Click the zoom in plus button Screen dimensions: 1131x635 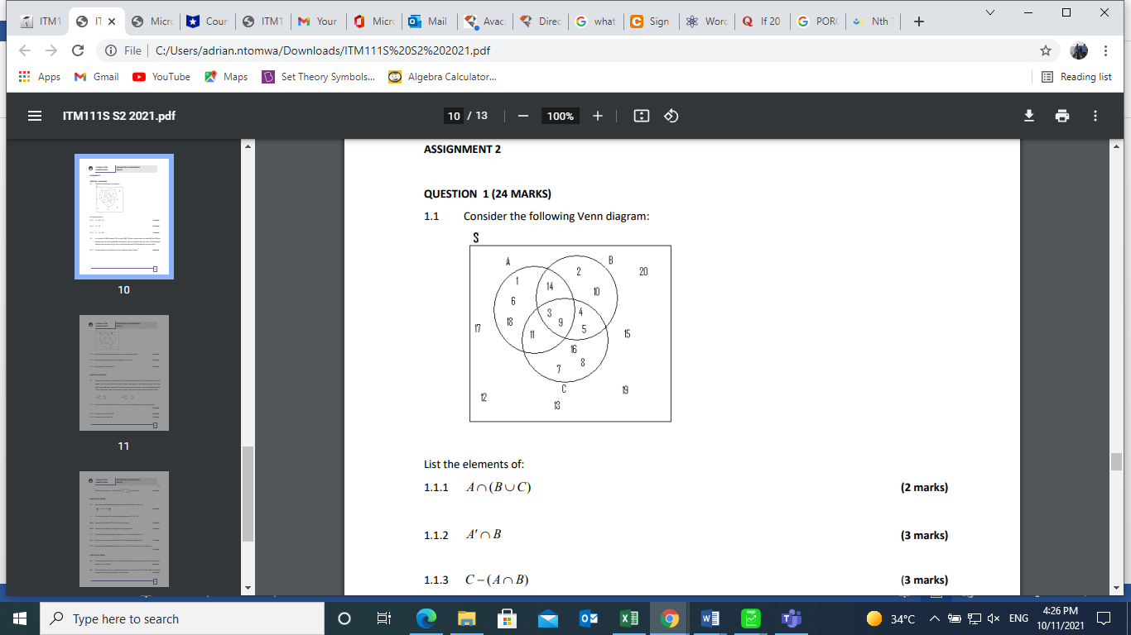[597, 116]
